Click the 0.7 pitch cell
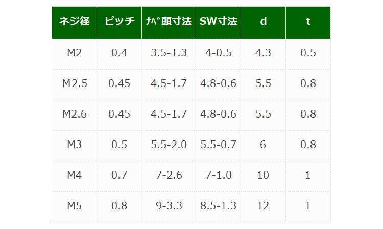The height and width of the screenshot is (229, 383). (x=119, y=175)
